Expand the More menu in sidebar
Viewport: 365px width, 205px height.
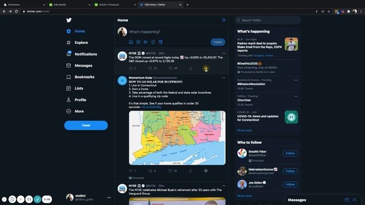pyautogui.click(x=75, y=112)
